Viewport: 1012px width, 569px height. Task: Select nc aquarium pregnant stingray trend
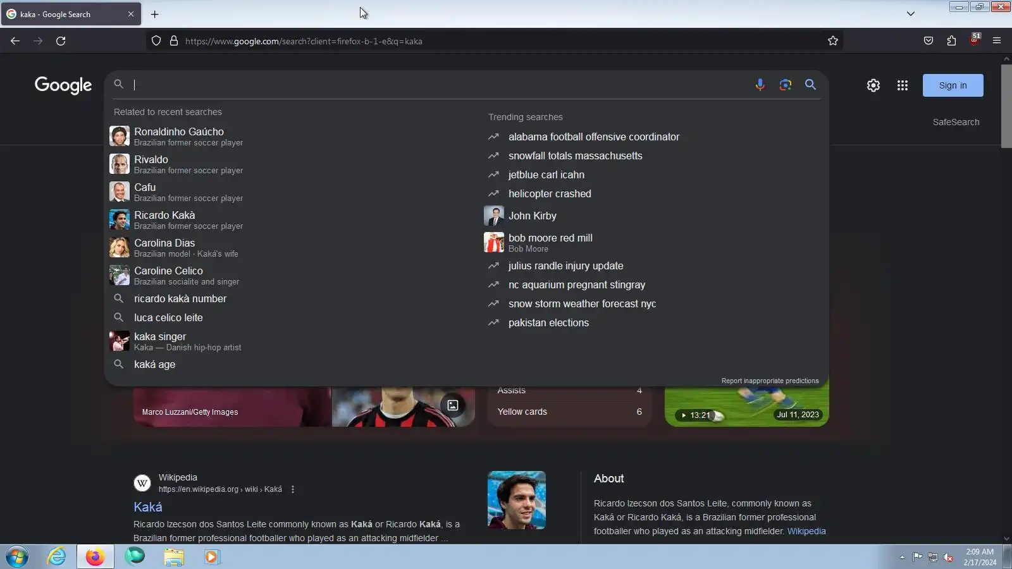(x=651, y=284)
